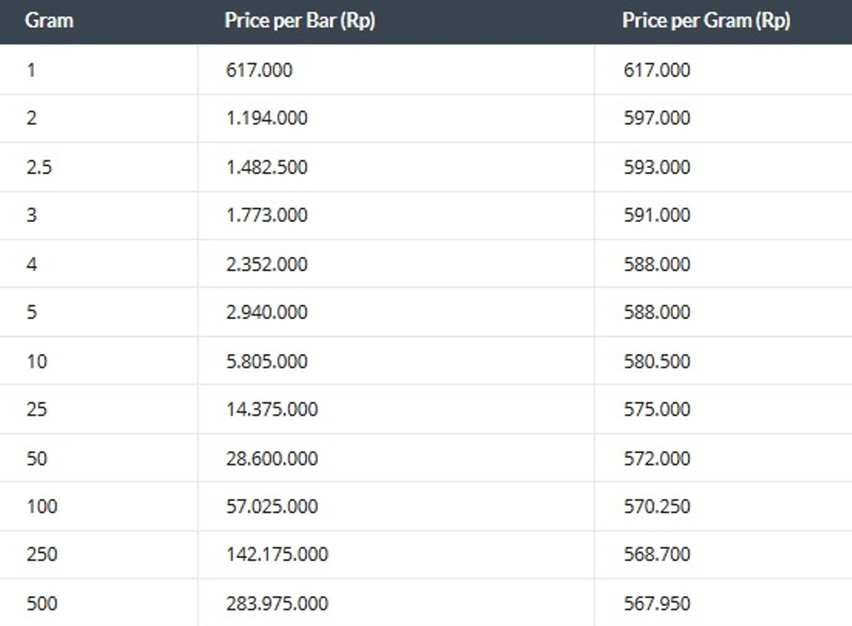Click the 25 gram cell
The height and width of the screenshot is (626, 852).
point(37,410)
